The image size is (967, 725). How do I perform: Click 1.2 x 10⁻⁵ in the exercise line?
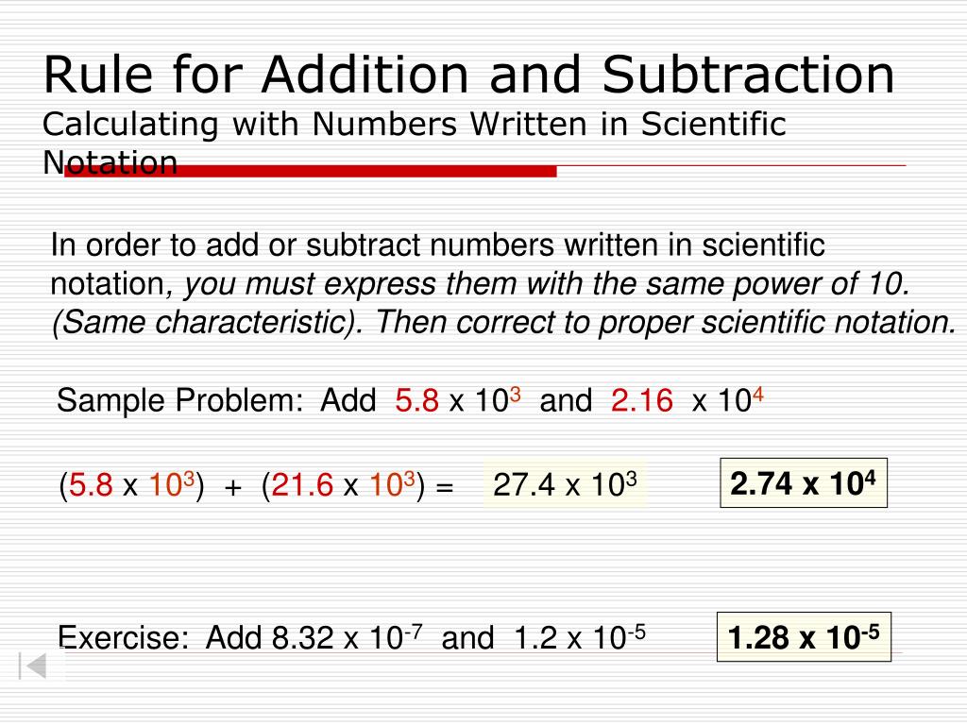pyautogui.click(x=580, y=637)
